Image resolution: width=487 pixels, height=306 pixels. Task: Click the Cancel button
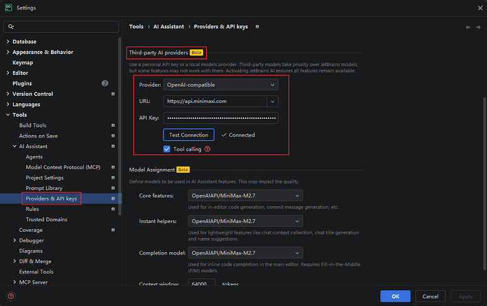tap(430, 297)
